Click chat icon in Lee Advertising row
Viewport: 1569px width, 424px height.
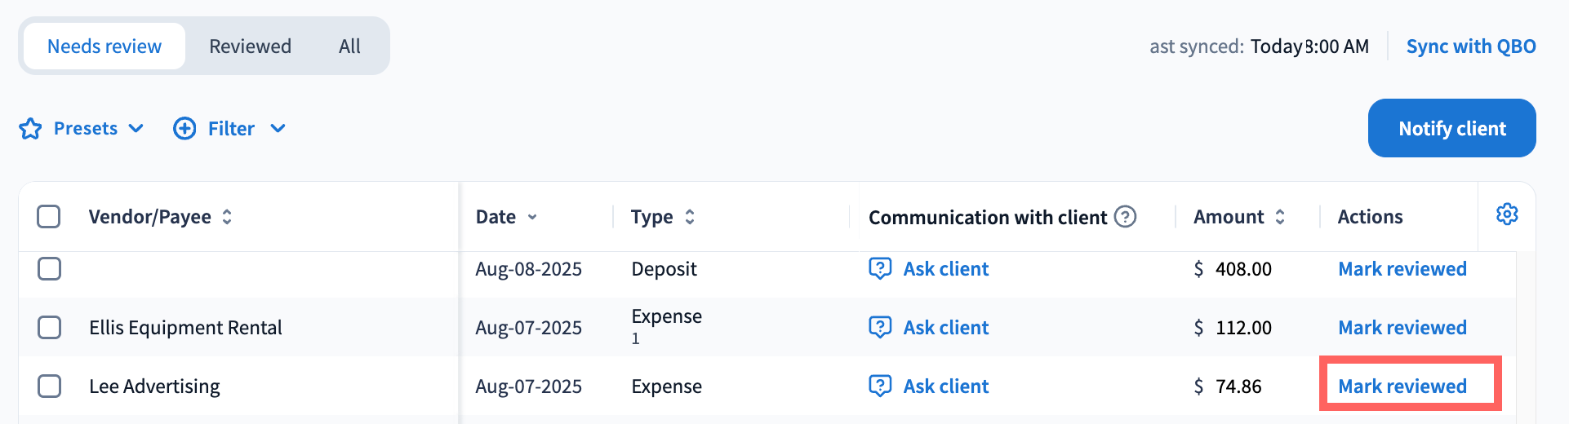coord(880,386)
